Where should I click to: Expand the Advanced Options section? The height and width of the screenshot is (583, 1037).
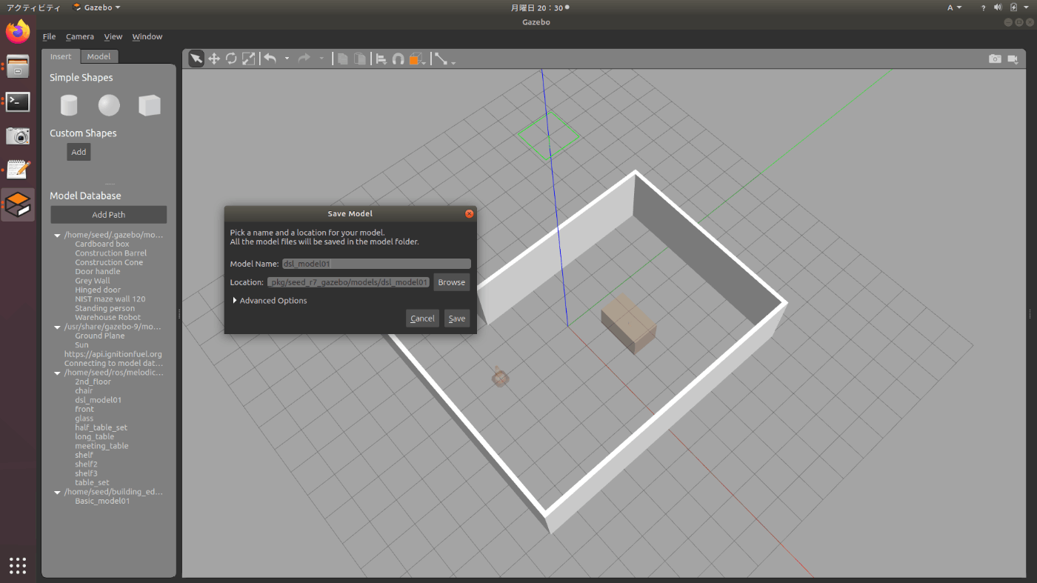[270, 301]
